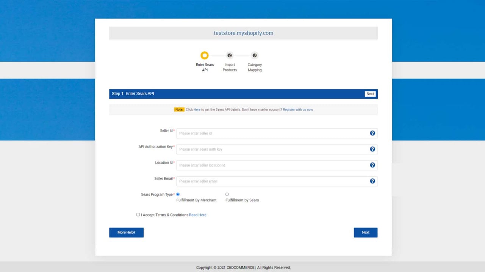The image size is (485, 272).
Task: Click the Category Mapping step label
Action: pos(255,67)
